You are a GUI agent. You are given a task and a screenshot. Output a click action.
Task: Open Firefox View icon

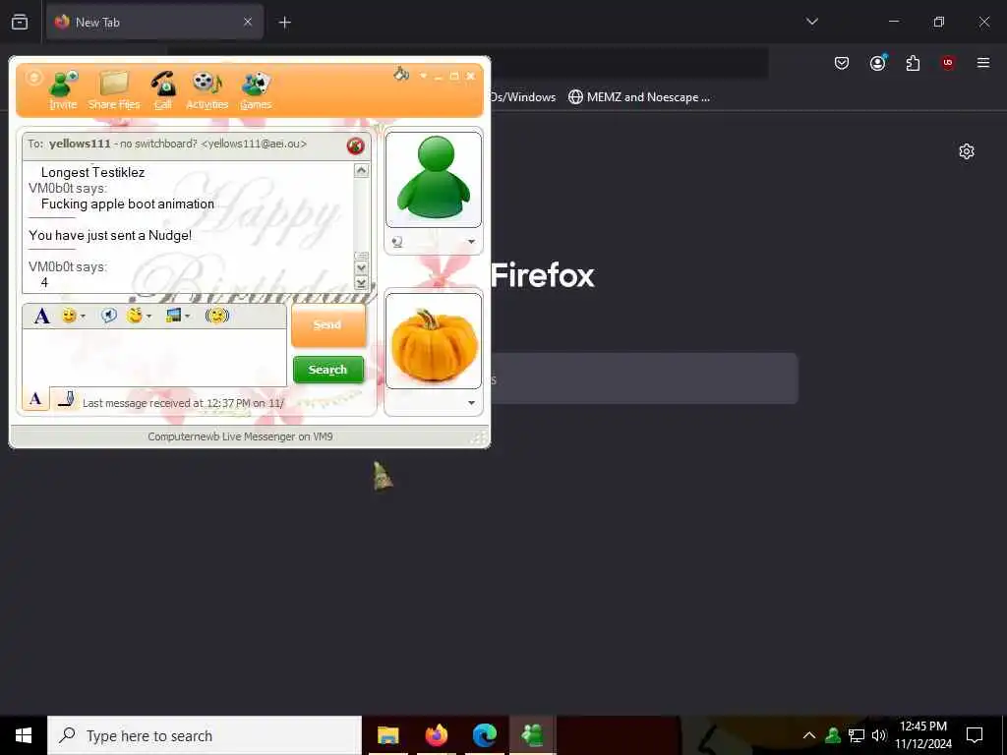pyautogui.click(x=20, y=22)
